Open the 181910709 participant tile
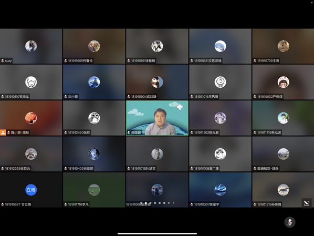Viewport: 314px width, 236px height. (283, 46)
